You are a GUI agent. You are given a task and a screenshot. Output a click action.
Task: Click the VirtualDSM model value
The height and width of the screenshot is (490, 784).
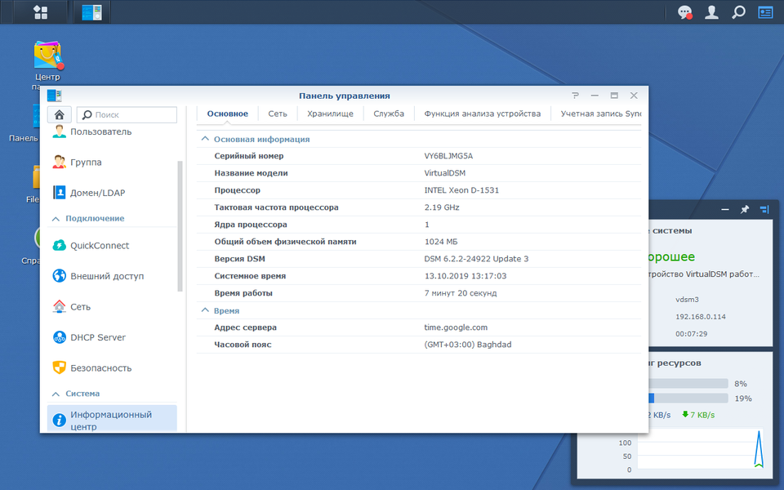pyautogui.click(x=445, y=173)
